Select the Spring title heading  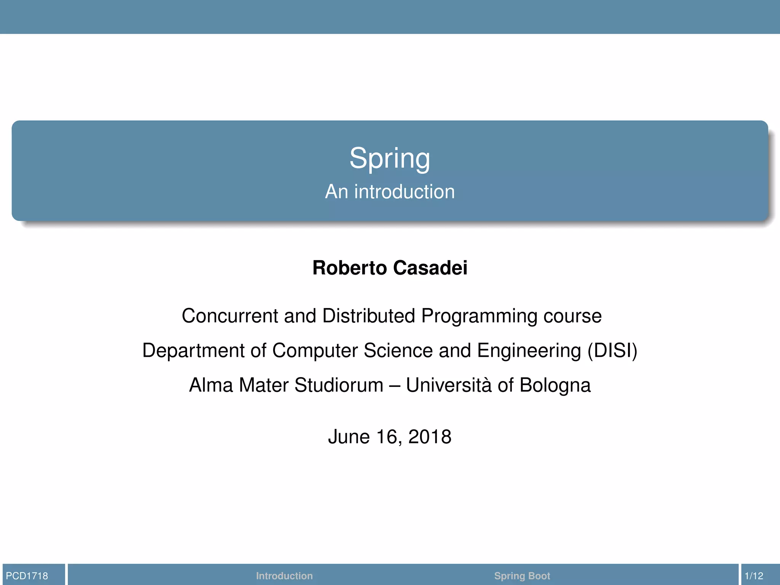tap(390, 158)
